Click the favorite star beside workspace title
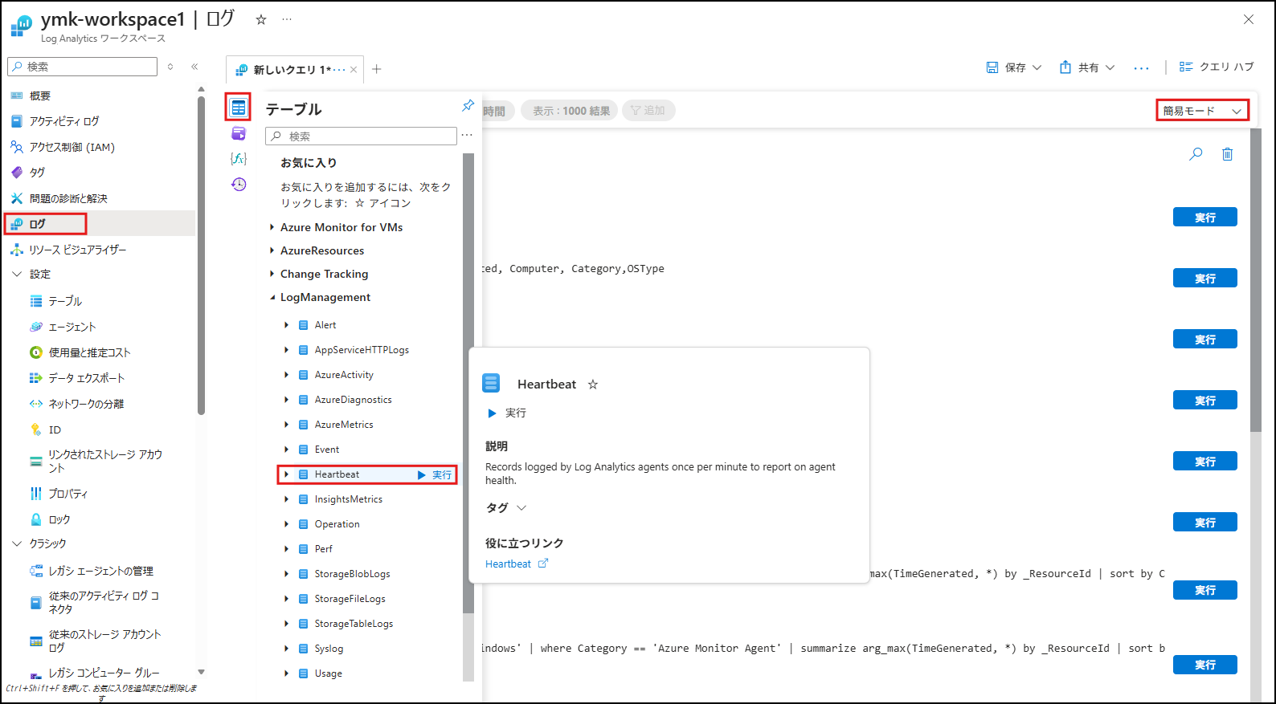 click(x=261, y=19)
